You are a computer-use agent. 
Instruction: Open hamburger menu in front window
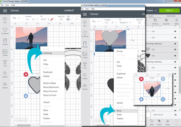coord(85,14)
